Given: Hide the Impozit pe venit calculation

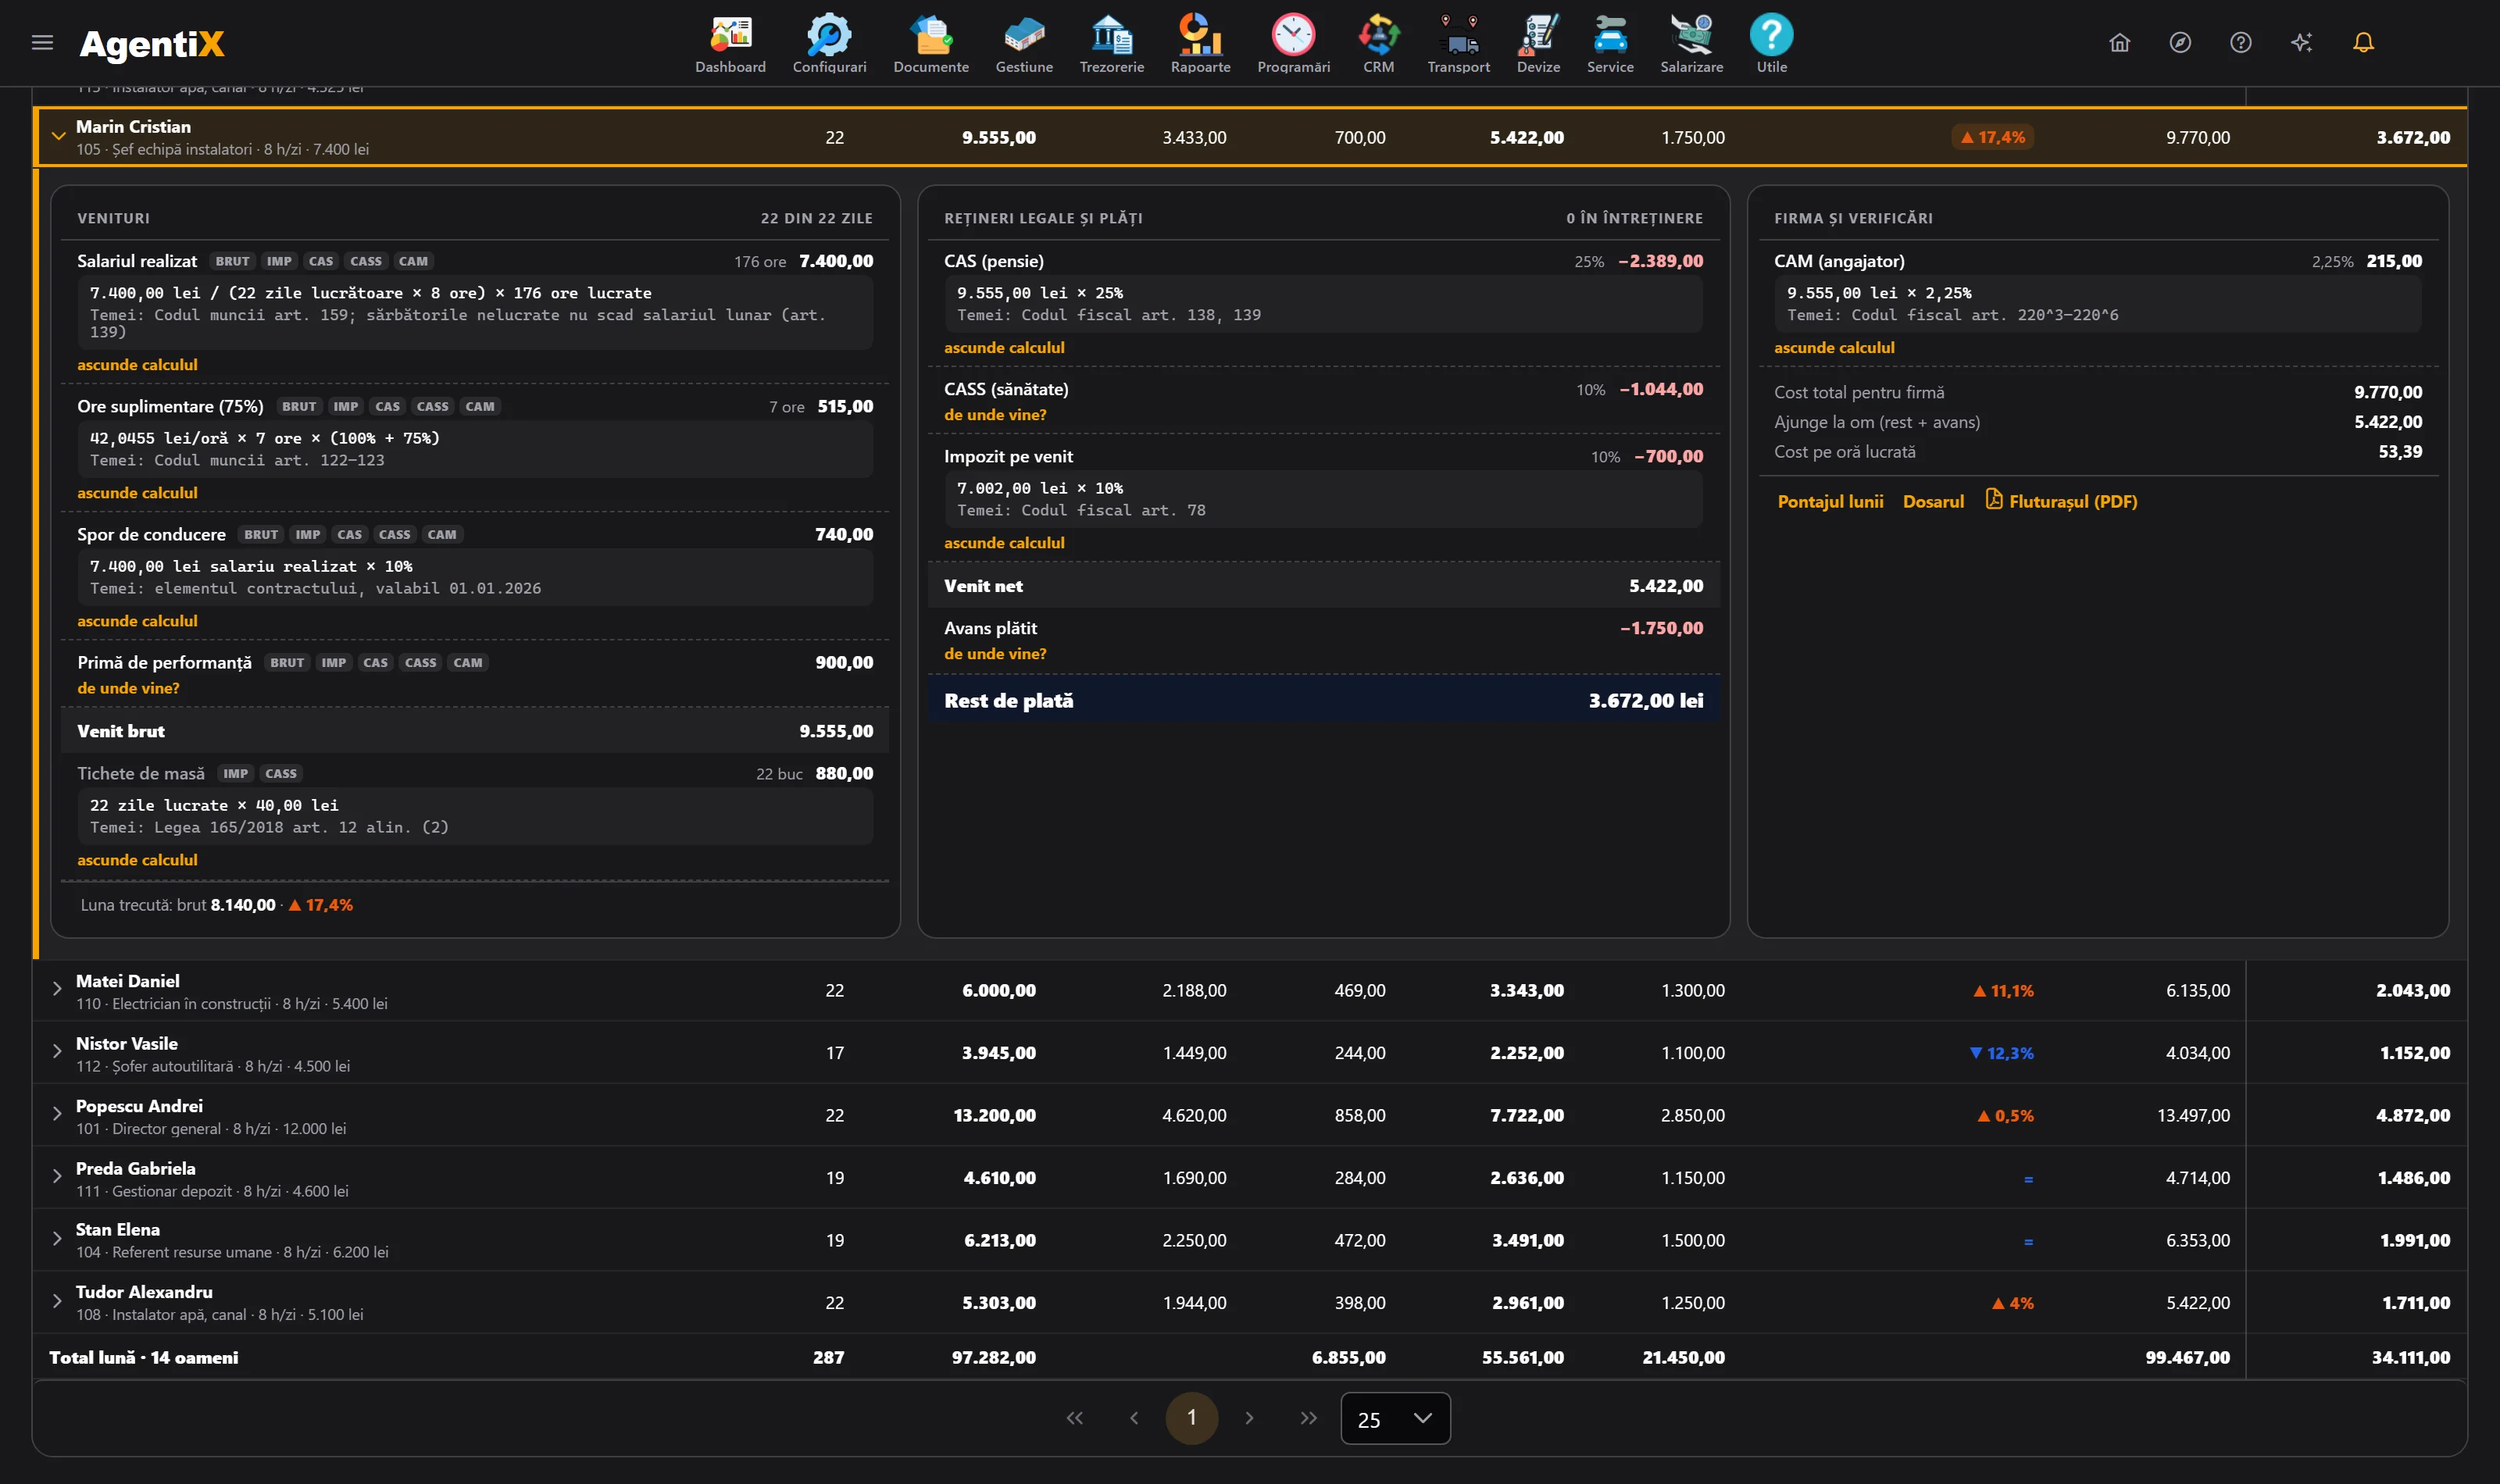Looking at the screenshot, I should [x=1004, y=543].
